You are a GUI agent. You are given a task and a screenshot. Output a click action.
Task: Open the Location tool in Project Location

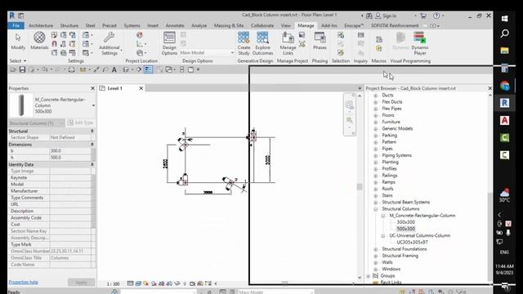(x=140, y=34)
